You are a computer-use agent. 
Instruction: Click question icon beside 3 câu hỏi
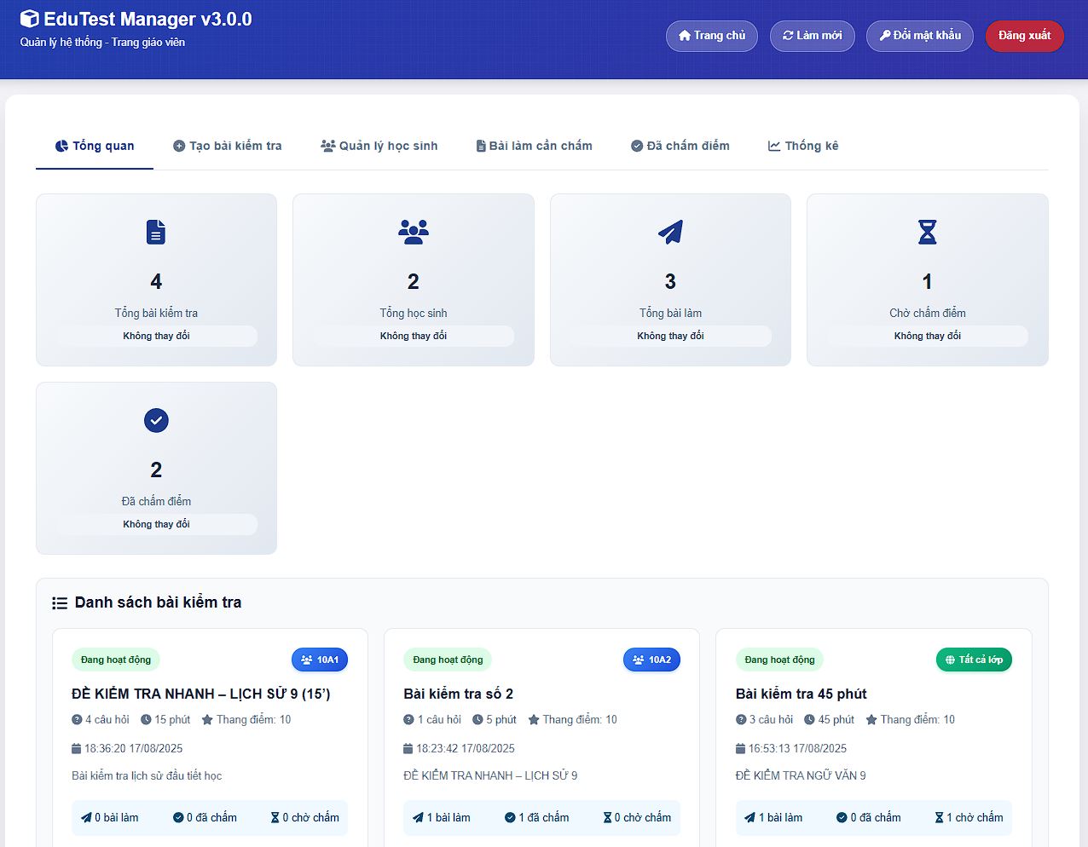[x=741, y=719]
